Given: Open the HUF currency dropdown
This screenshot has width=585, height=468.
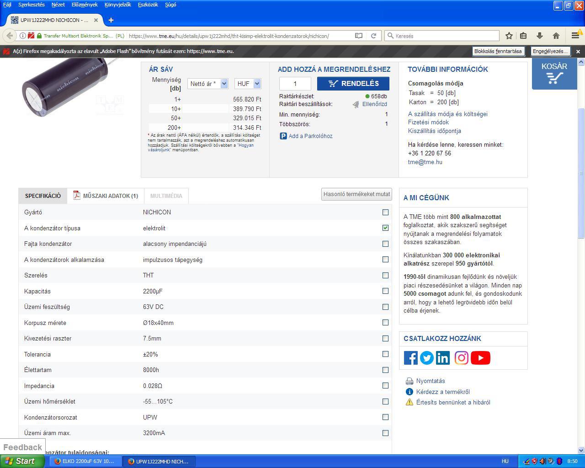Looking at the screenshot, I should pyautogui.click(x=248, y=84).
